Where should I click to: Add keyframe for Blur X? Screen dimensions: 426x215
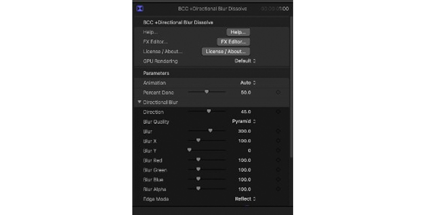point(278,141)
